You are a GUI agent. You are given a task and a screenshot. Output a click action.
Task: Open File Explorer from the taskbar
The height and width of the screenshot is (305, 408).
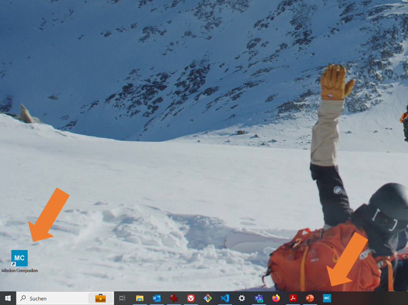click(139, 299)
